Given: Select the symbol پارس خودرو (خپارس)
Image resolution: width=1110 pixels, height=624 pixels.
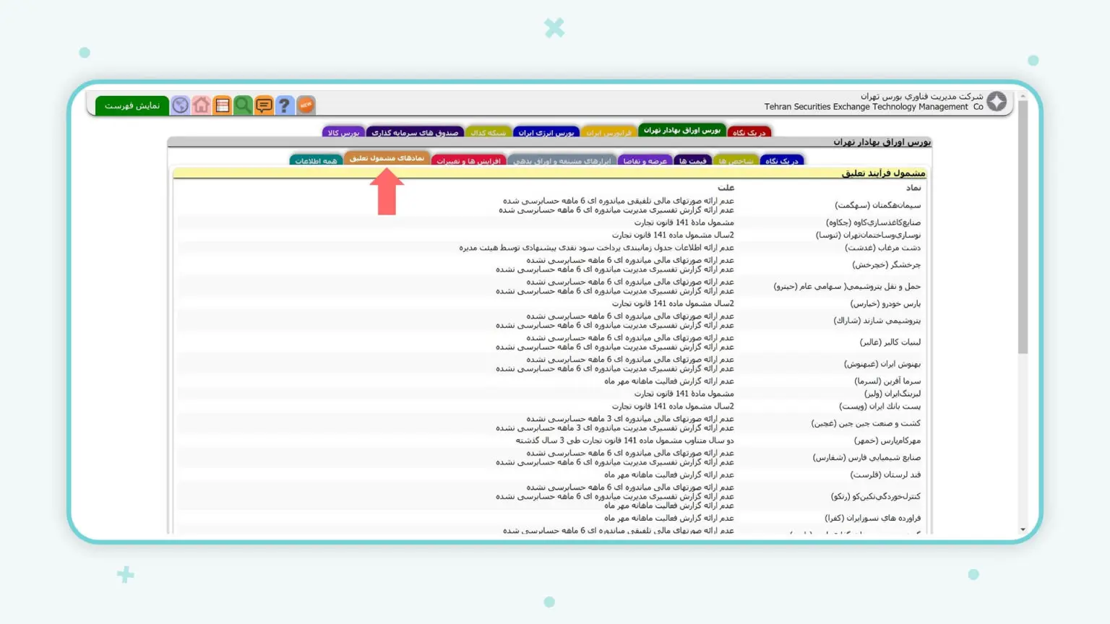Looking at the screenshot, I should point(885,304).
